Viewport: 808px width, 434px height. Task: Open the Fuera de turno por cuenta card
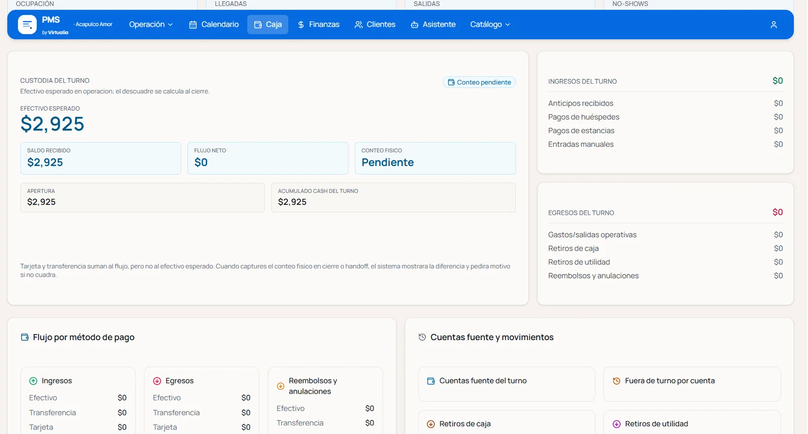[692, 384]
